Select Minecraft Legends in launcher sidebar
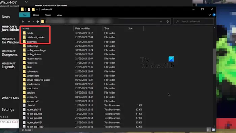The width and height of the screenshot is (236, 133). coord(8,65)
